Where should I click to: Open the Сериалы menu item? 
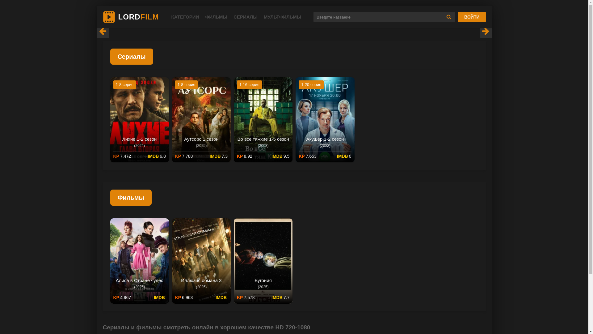[246, 17]
